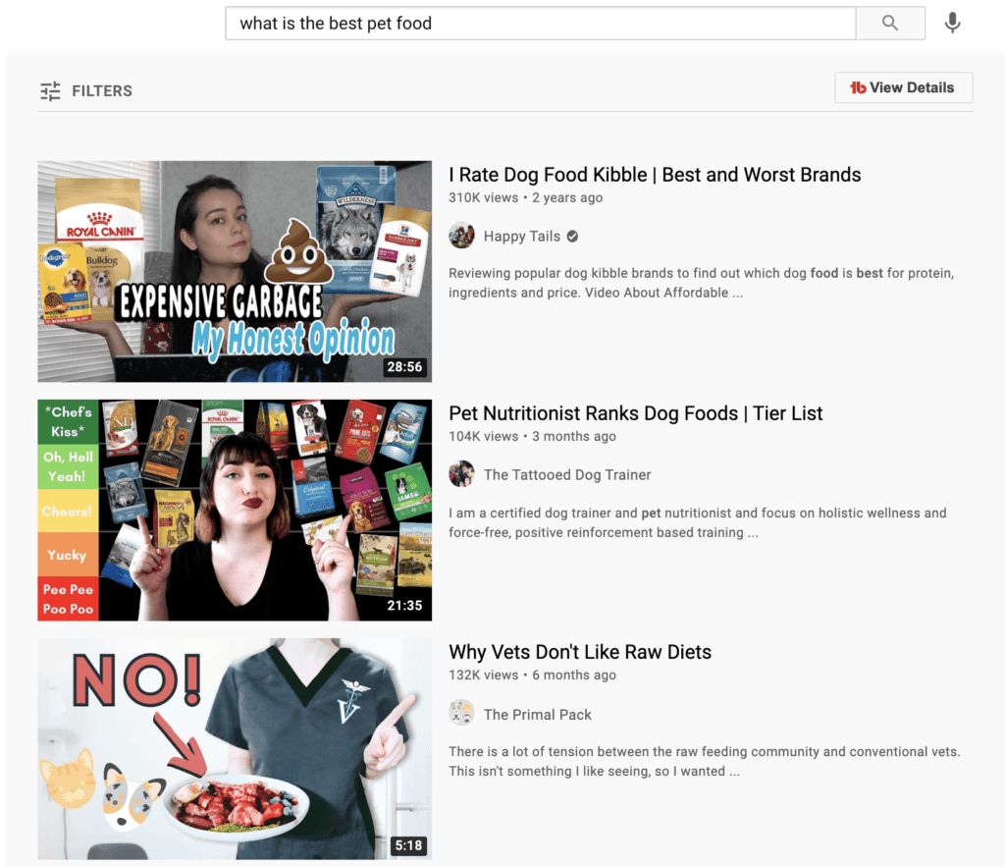
Task: Click the filter sliders icon next to FILTERS
Action: (50, 90)
